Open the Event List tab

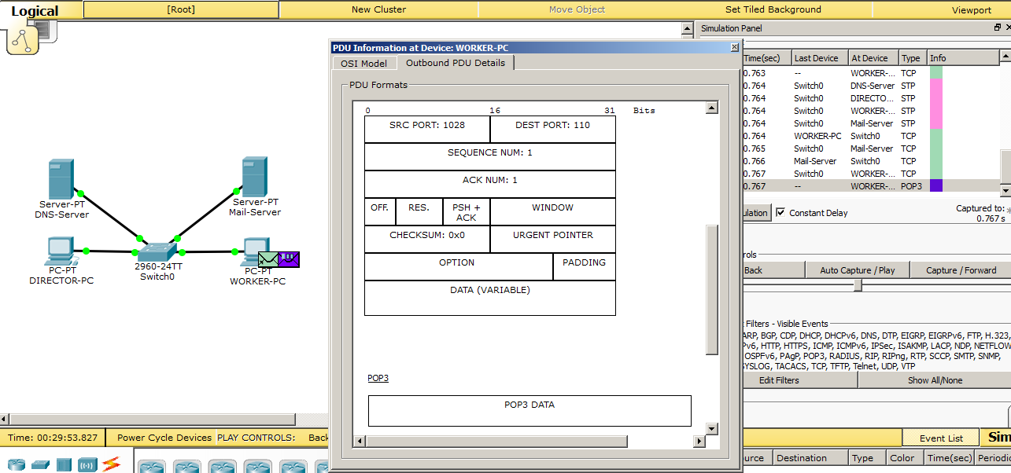pyautogui.click(x=942, y=438)
